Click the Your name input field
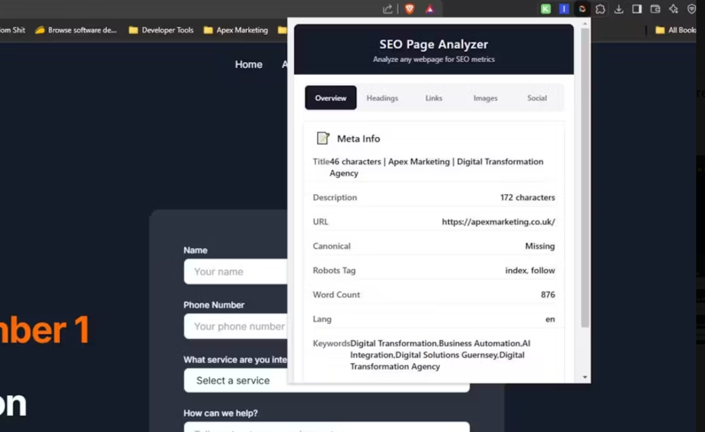Viewport: 705px width, 432px height. (235, 271)
